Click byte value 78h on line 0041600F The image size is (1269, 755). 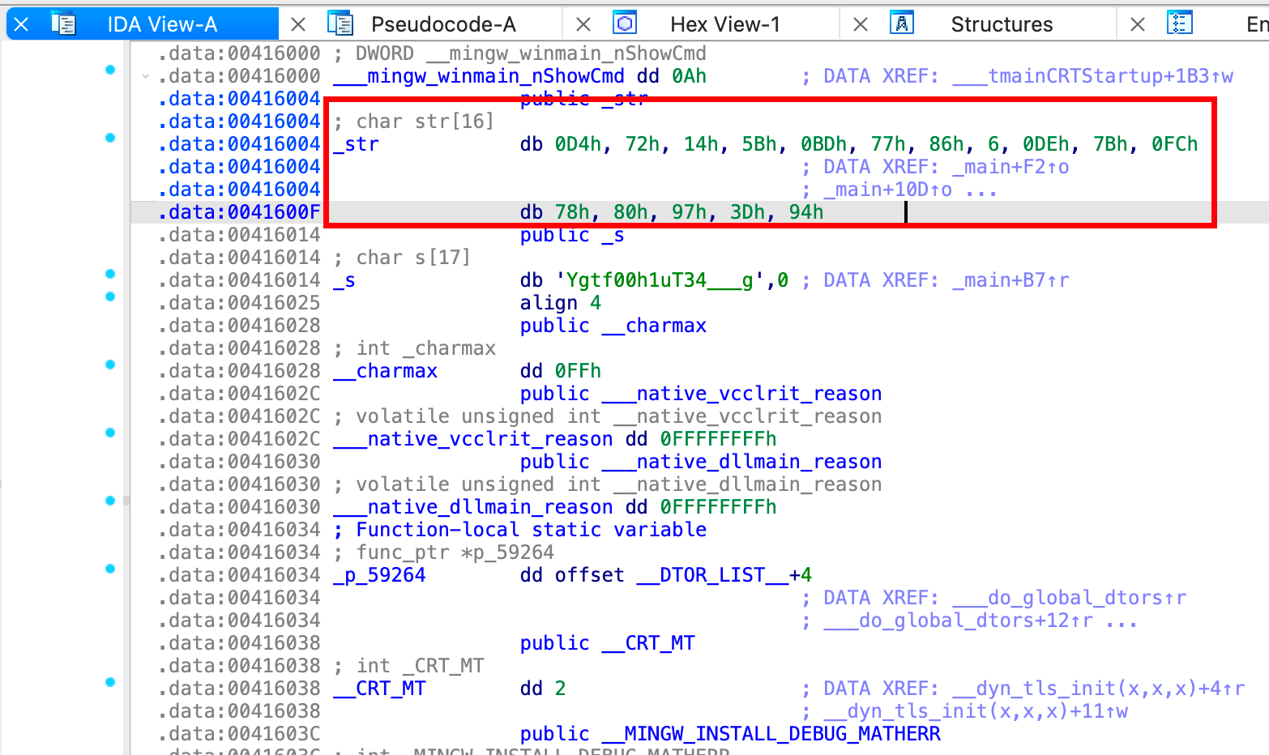(x=572, y=212)
